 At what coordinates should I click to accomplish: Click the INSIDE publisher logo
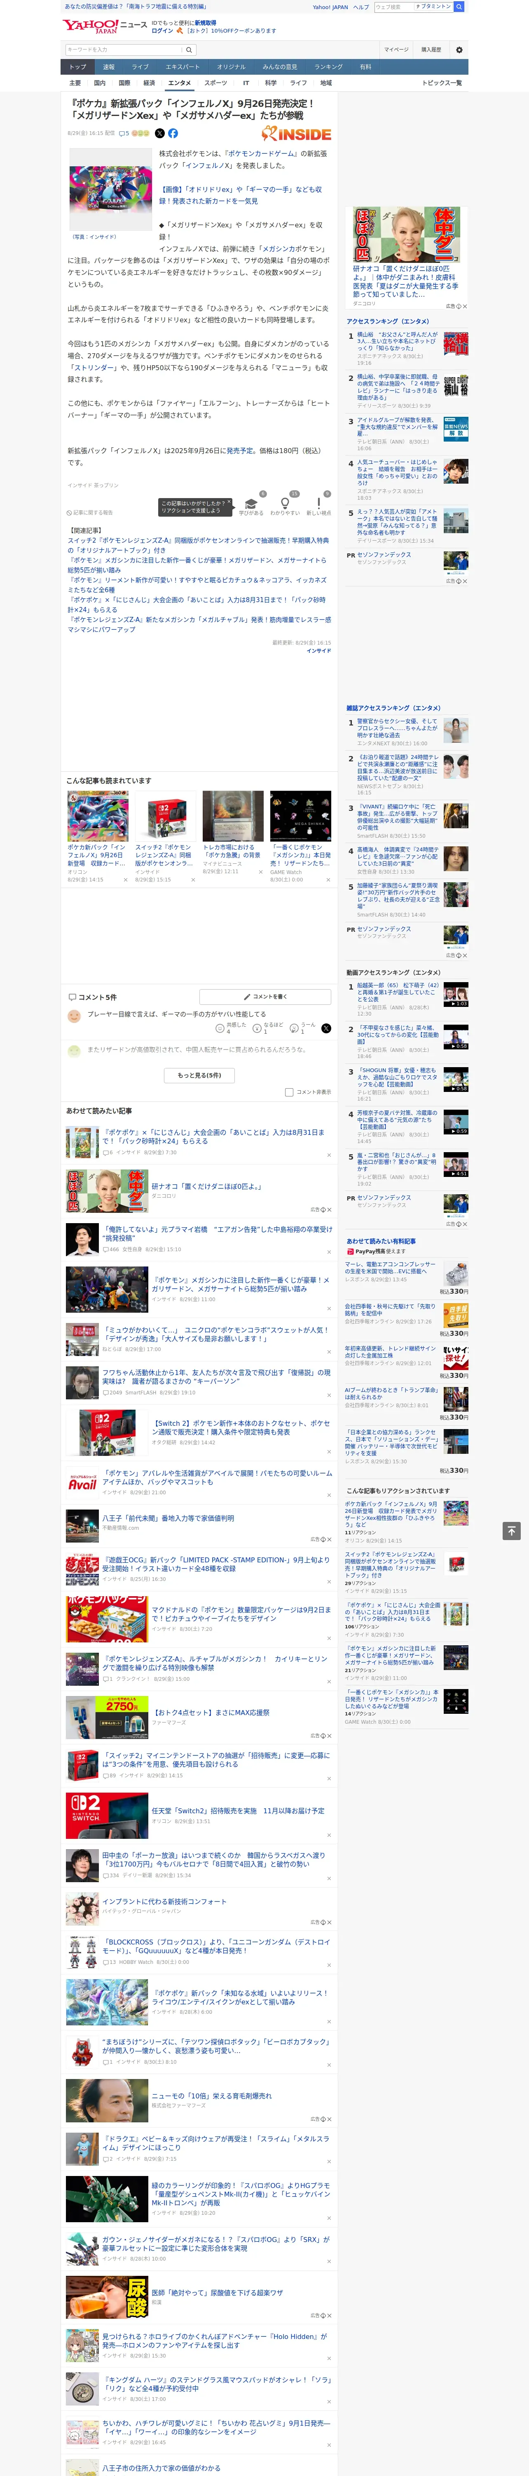[296, 135]
